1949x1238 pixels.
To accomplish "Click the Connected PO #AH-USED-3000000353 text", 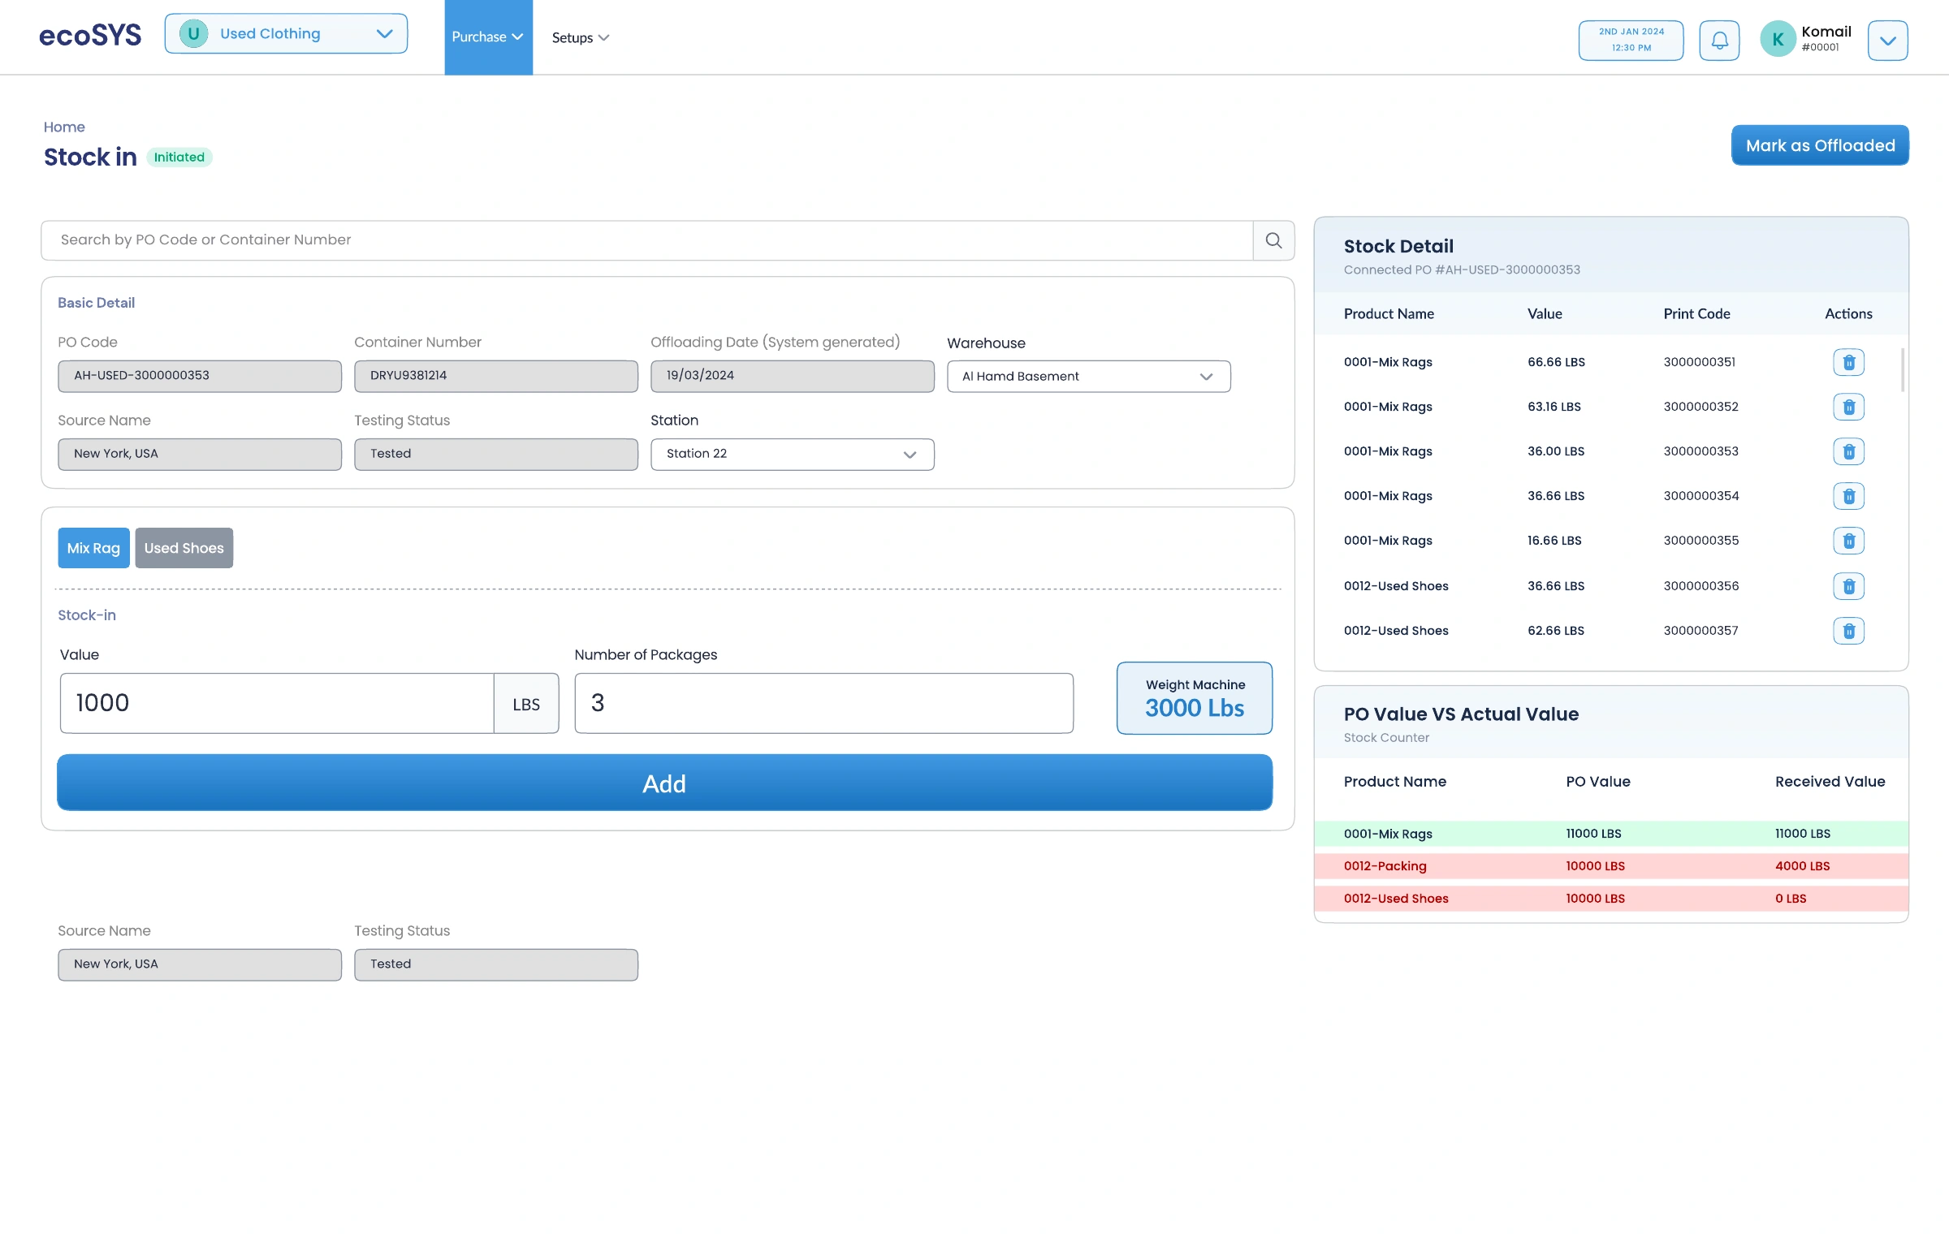I will tap(1462, 270).
